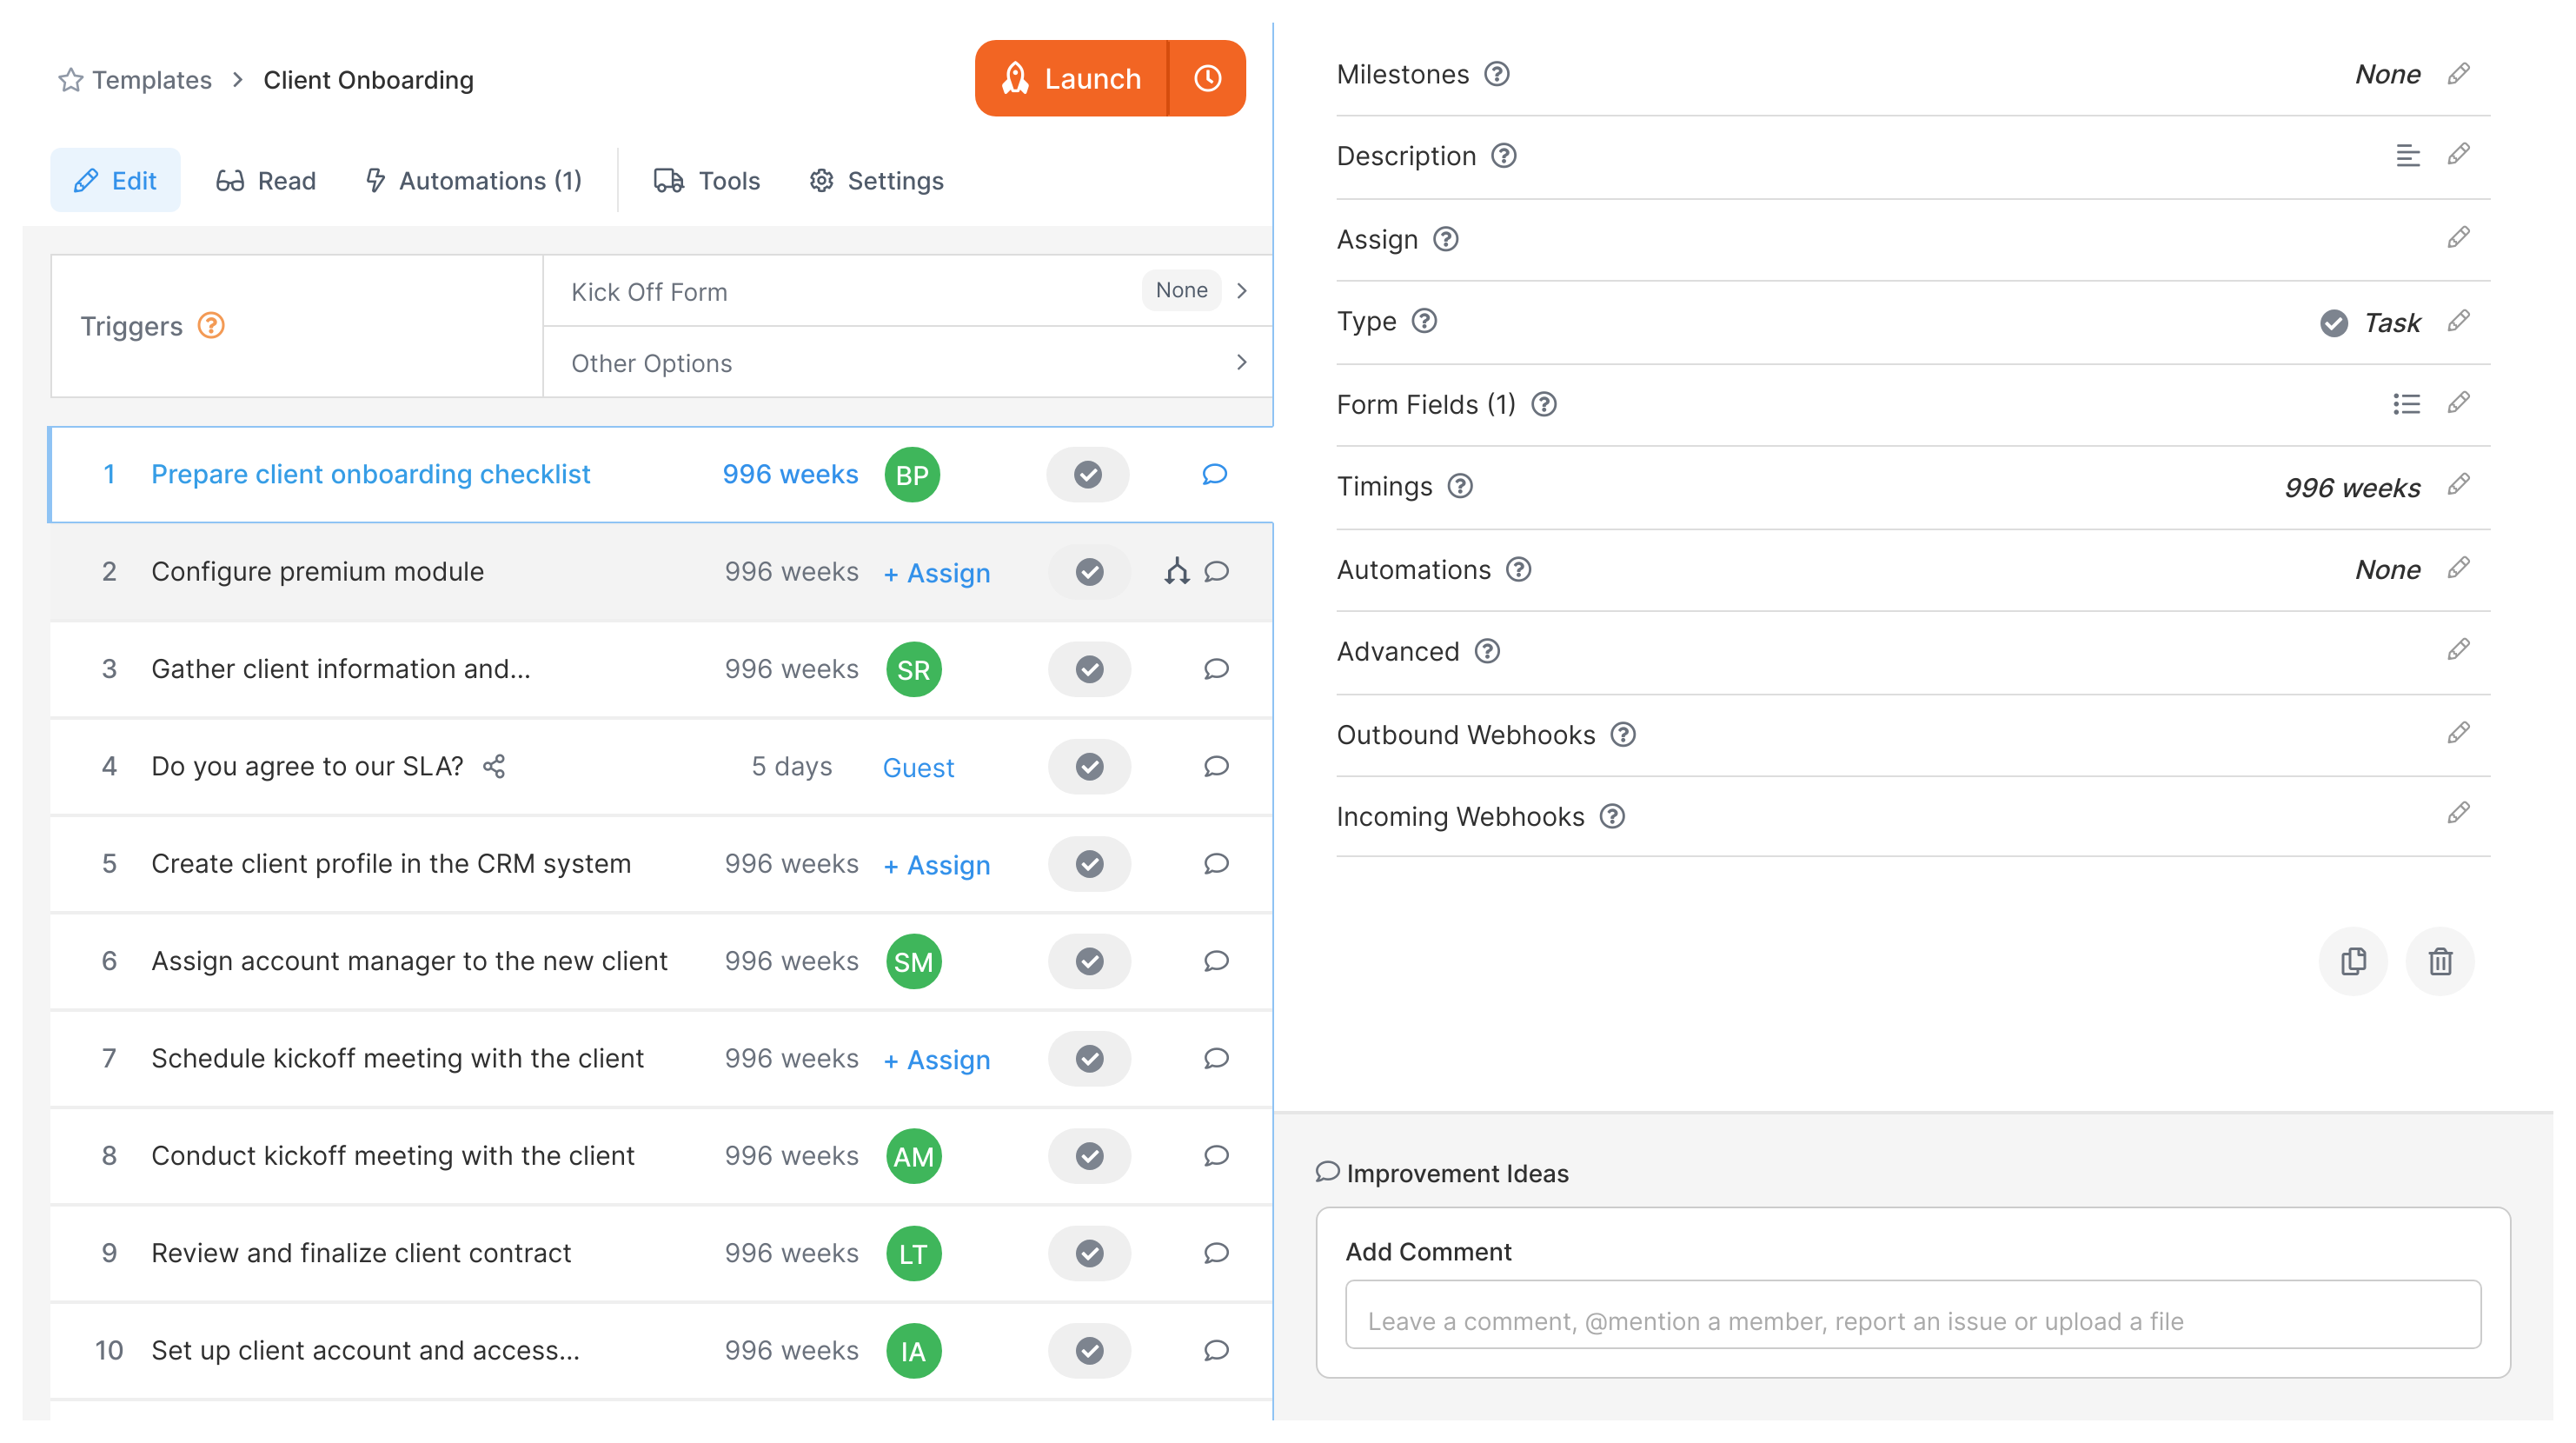2576x1443 pixels.
Task: Click the share icon on Do you agree to our SLA?
Action: pos(495,766)
